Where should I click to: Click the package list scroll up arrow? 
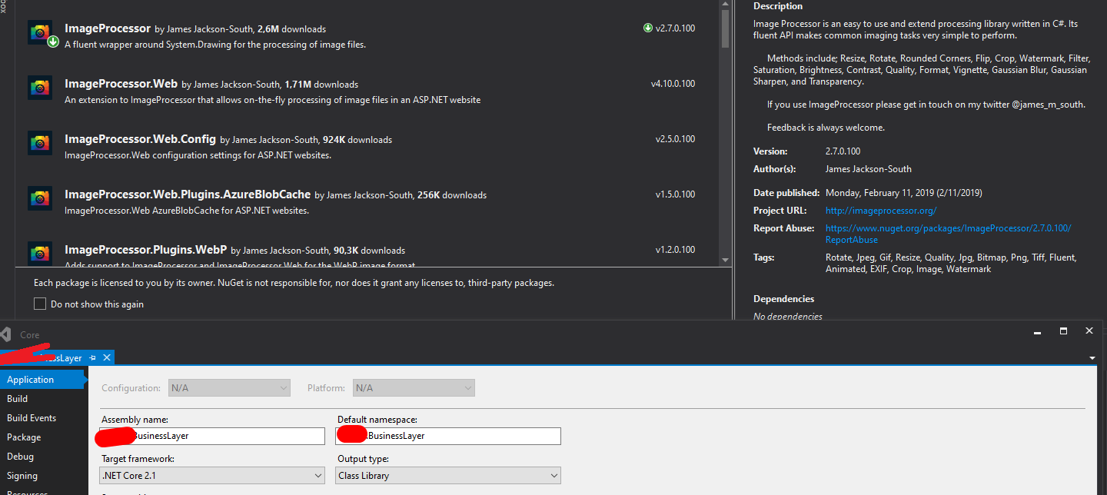coord(724,5)
